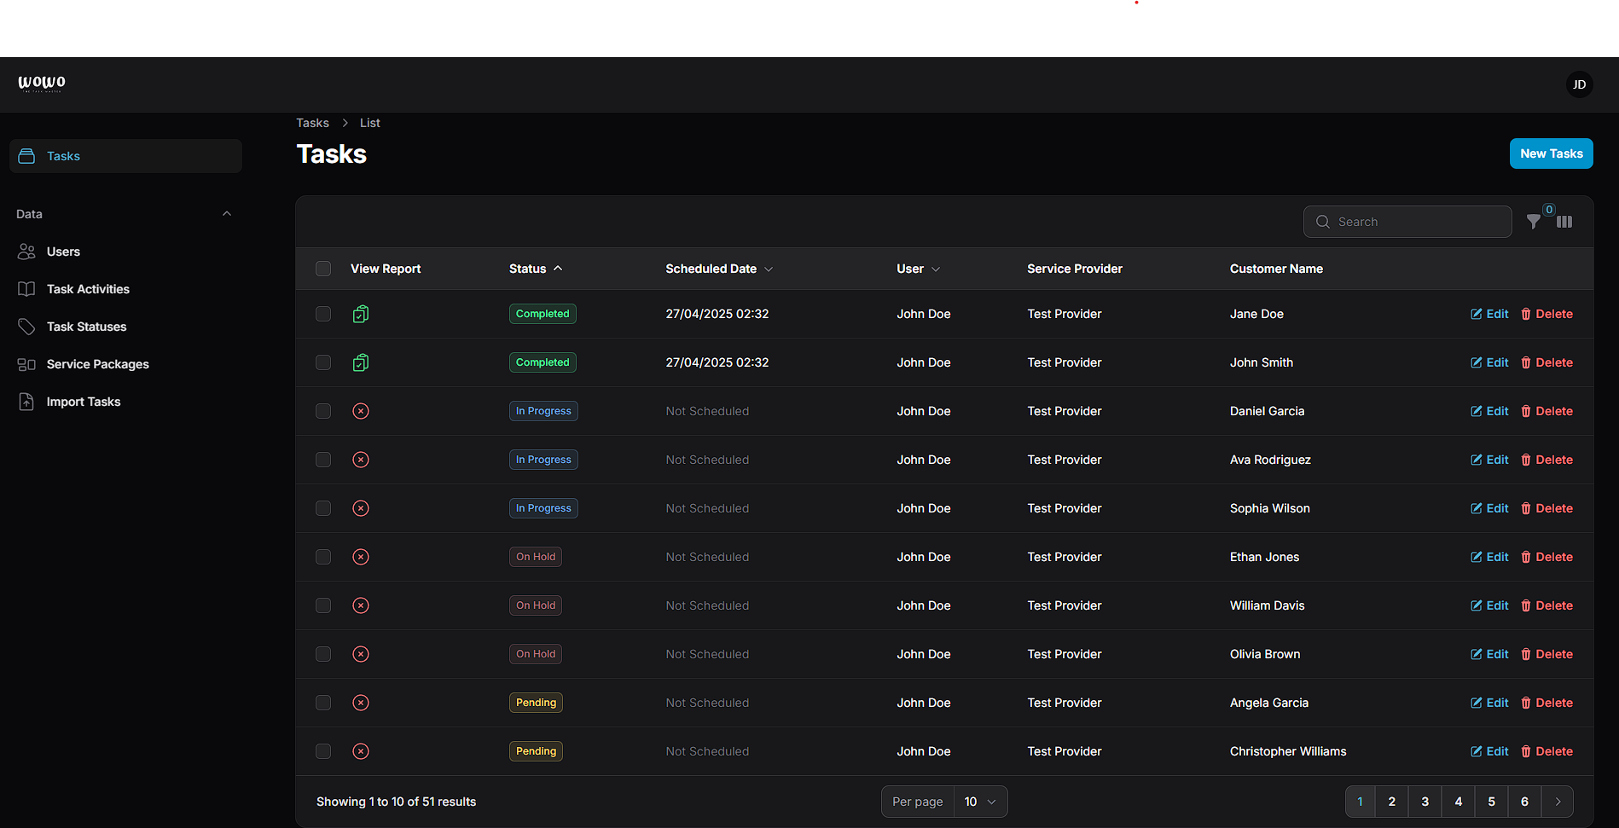1619x828 pixels.
Task: Delete the Sophia Wilson task
Action: (x=1546, y=508)
